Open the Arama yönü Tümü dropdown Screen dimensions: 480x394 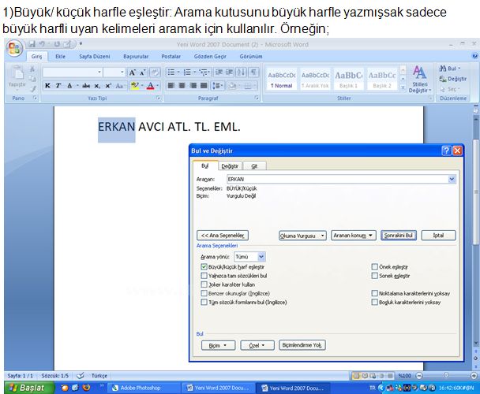(261, 257)
